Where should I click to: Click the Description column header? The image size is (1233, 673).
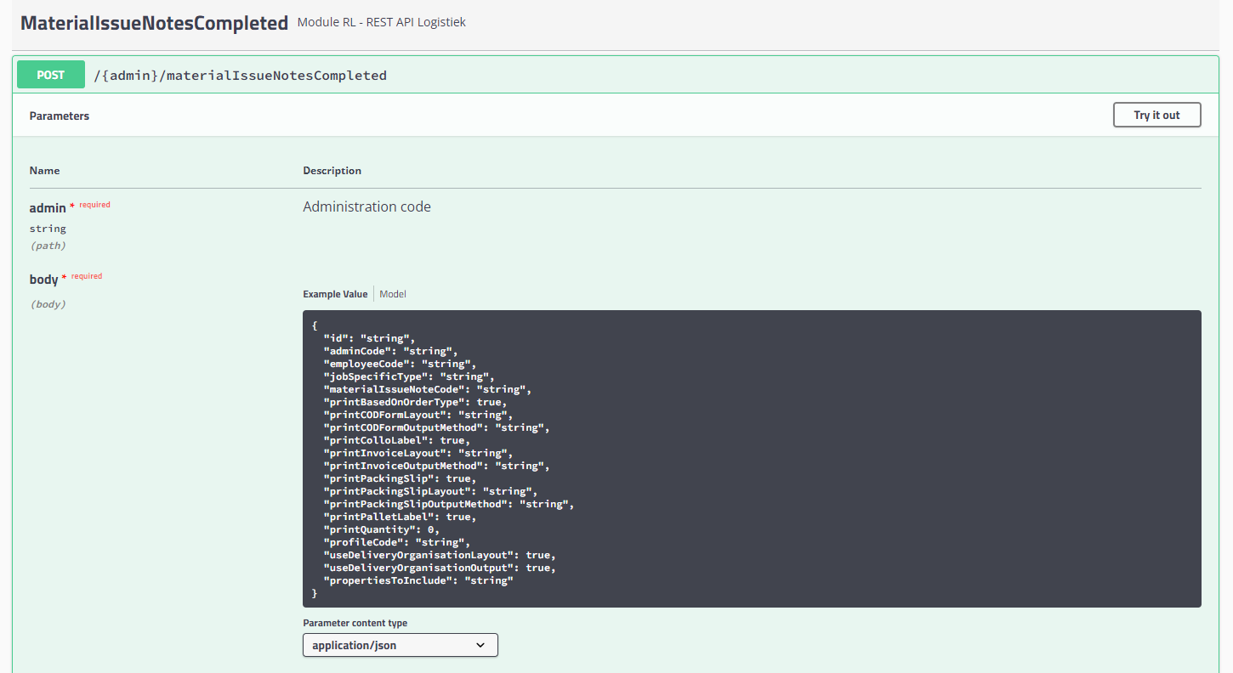point(332,171)
